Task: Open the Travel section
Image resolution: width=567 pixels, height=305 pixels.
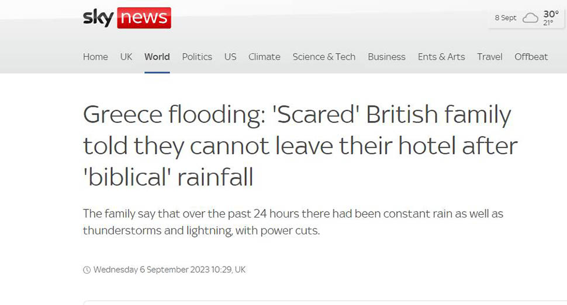Action: tap(489, 57)
